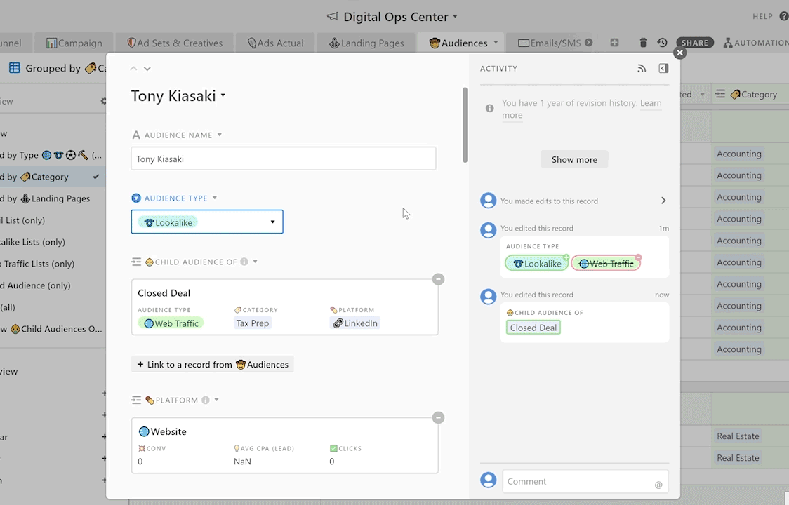Go to the next record with down arrow
This screenshot has width=789, height=505.
(x=147, y=69)
